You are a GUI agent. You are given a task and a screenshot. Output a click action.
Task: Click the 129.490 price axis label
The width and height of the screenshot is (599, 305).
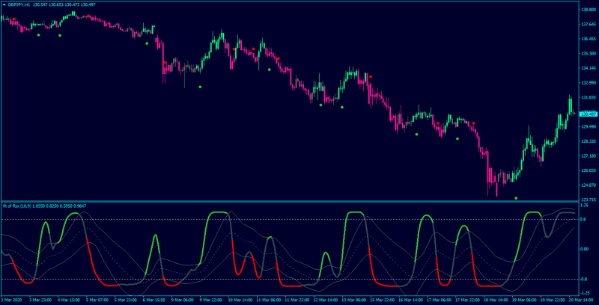589,126
